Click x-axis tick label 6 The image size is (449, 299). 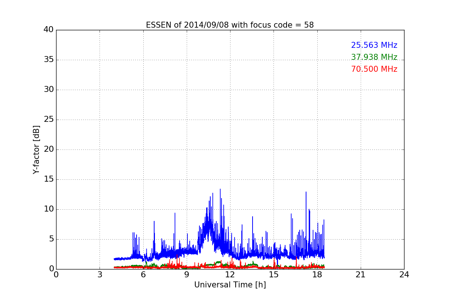coord(143,275)
